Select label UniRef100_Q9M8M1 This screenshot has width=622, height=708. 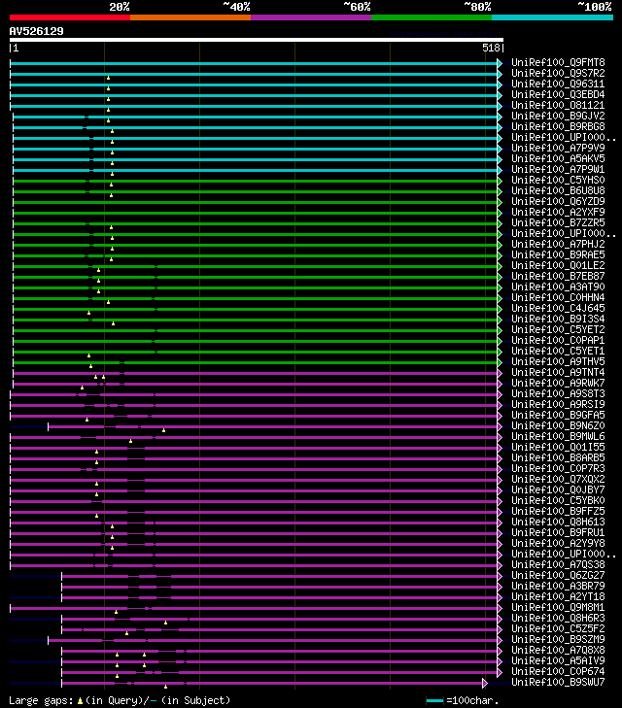[558, 607]
